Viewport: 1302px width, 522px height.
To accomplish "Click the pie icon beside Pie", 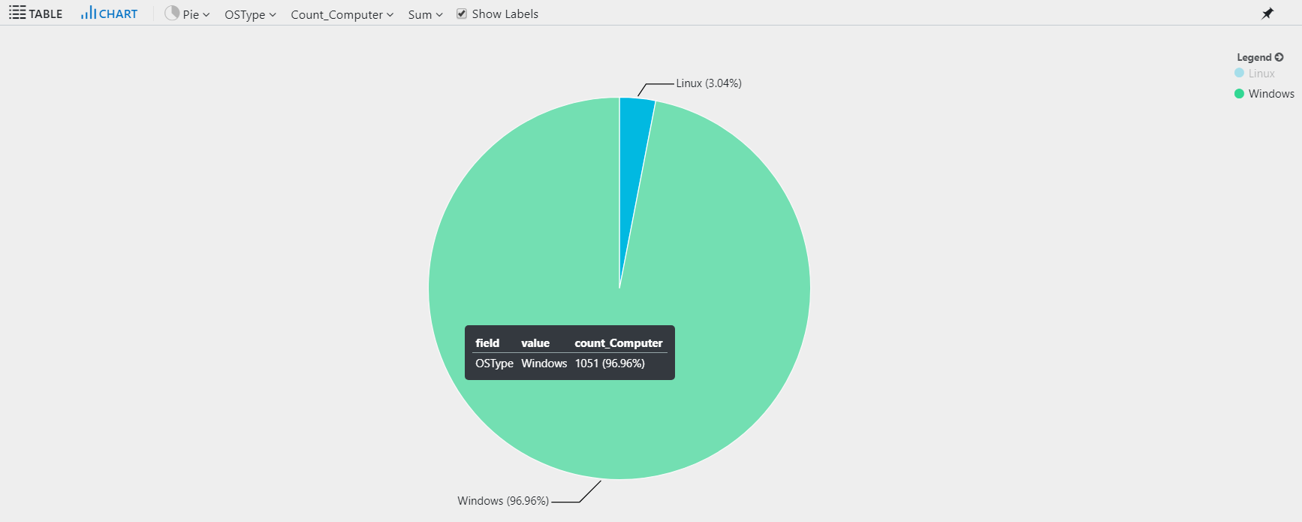I will (172, 13).
